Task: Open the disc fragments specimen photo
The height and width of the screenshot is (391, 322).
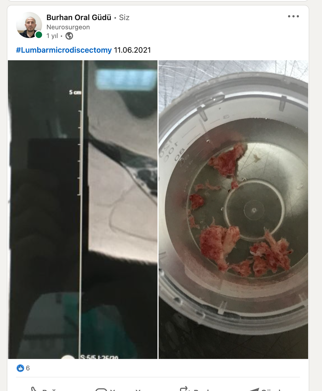Action: (233, 210)
